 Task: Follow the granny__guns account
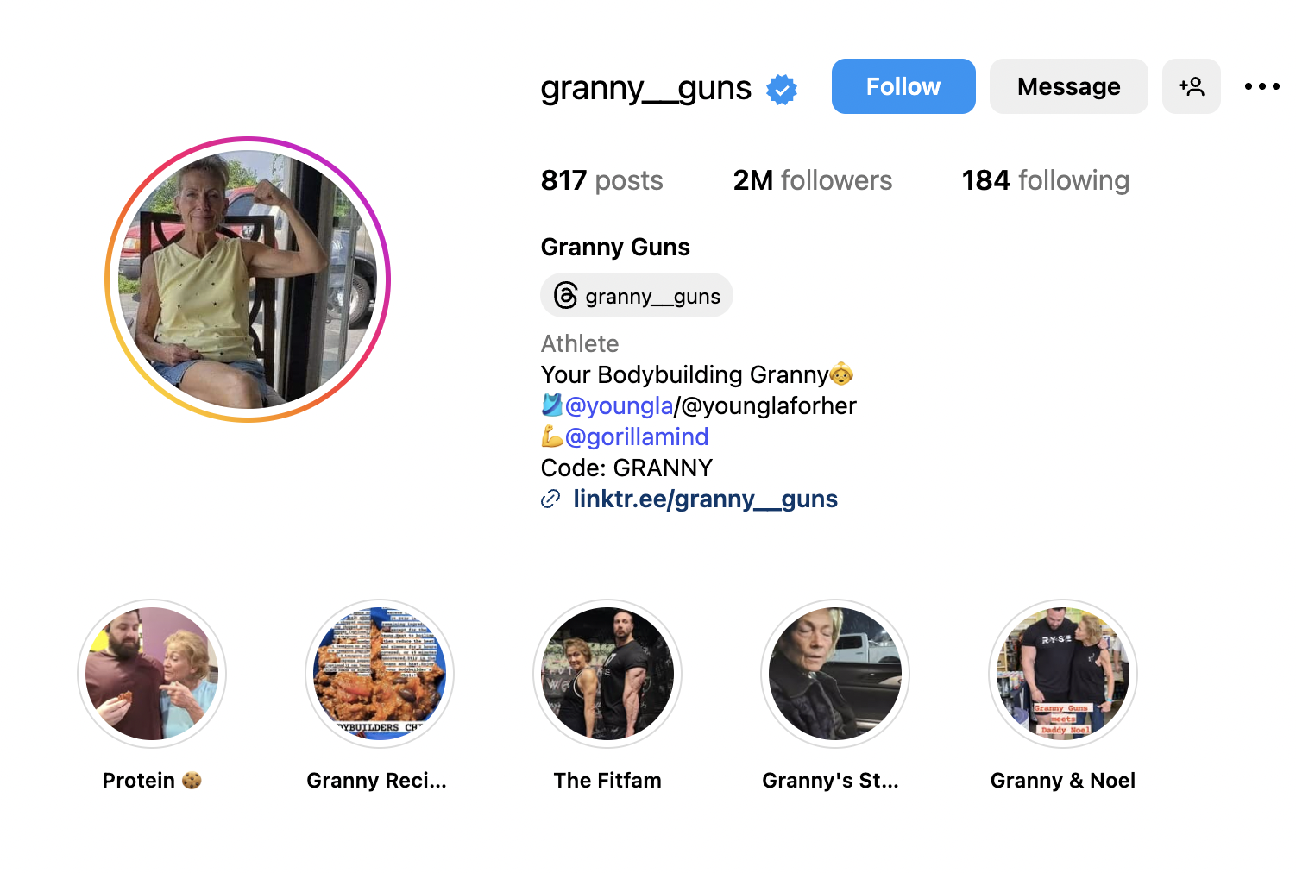(903, 86)
